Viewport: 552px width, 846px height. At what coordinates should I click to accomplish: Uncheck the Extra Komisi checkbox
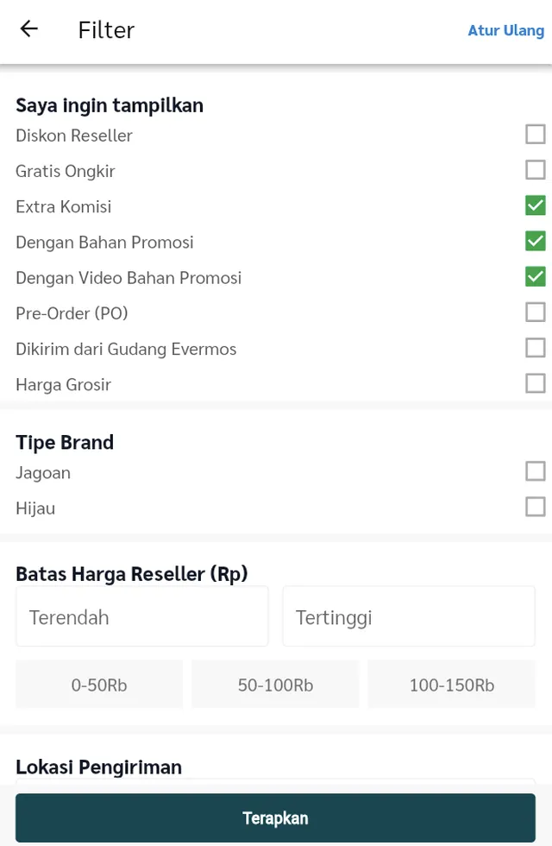point(535,205)
